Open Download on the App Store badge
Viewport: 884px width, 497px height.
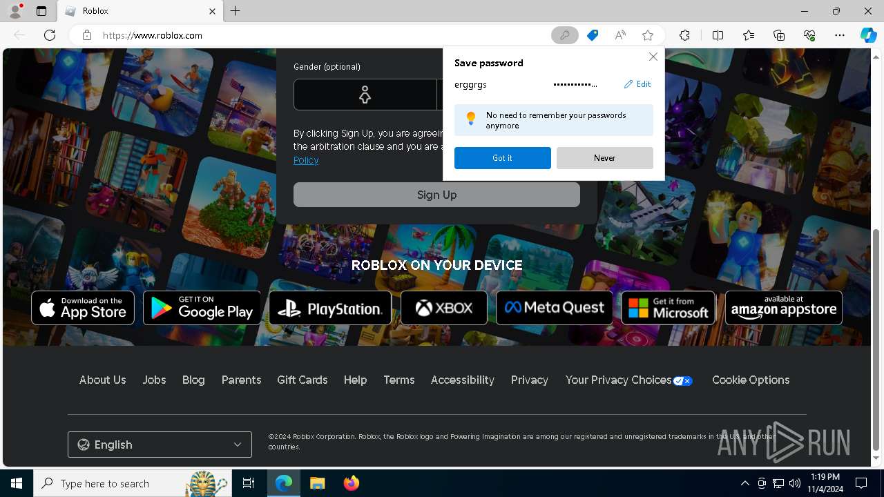pos(83,308)
